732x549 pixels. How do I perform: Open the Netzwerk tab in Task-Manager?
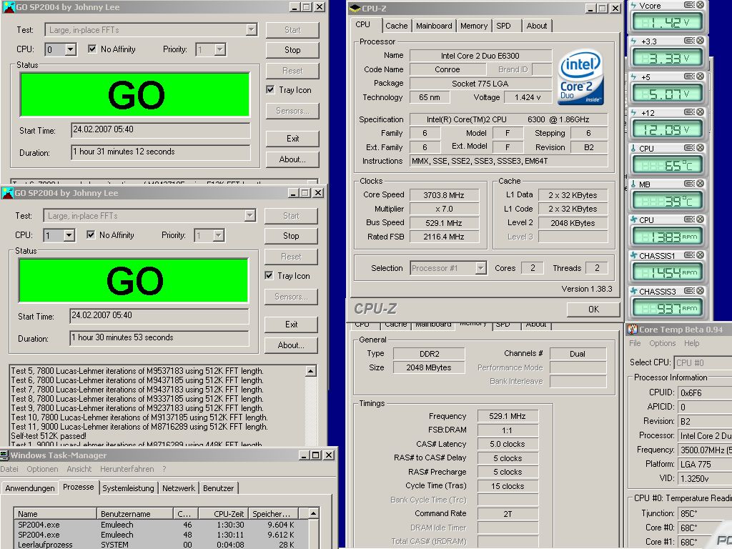(x=179, y=488)
